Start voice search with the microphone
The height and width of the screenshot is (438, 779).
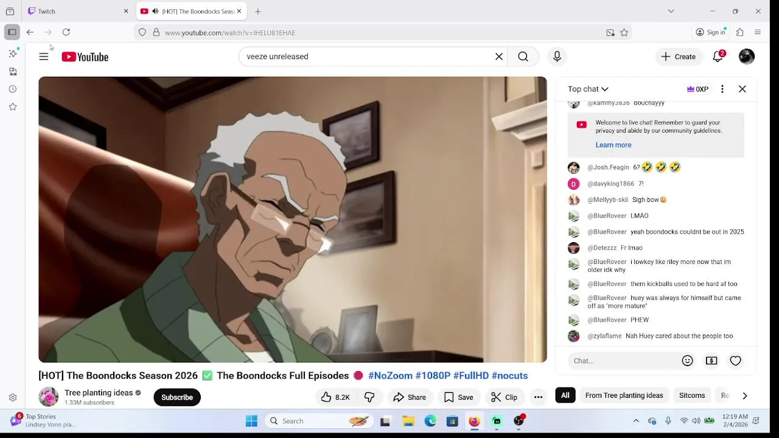557,57
